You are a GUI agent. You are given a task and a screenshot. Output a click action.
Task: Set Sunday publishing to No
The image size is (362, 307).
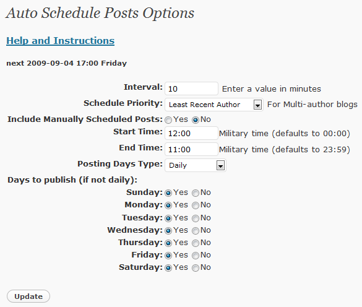coord(196,193)
